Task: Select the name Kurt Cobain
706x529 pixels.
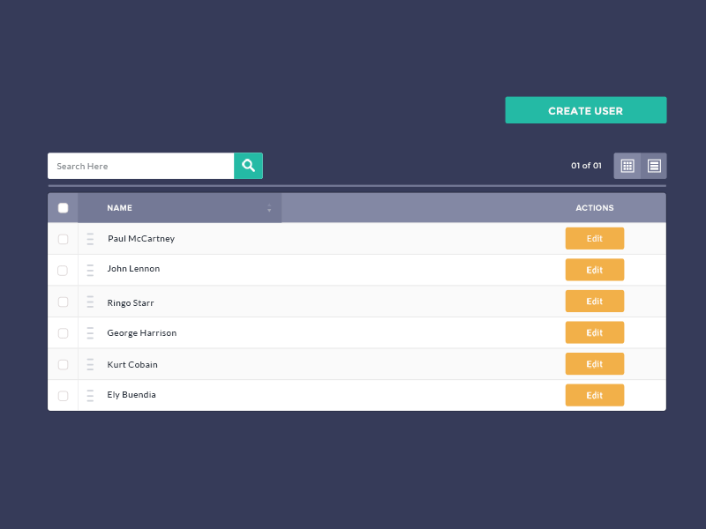Action: coord(132,364)
